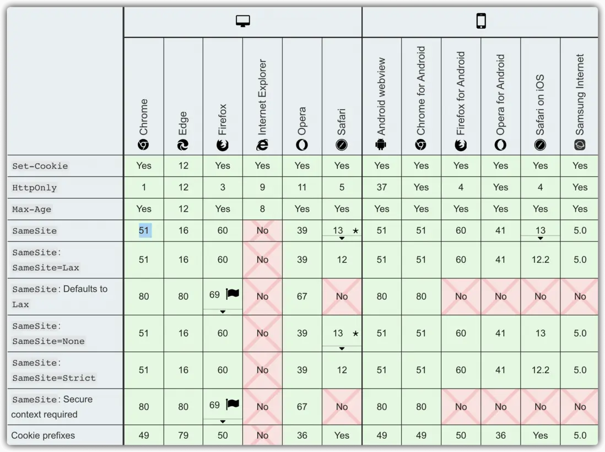Click the highlighted 51 cell for Chrome SameSite

[144, 230]
